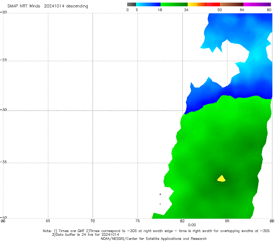Click the longitude axis label '60'

(x=3, y=221)
